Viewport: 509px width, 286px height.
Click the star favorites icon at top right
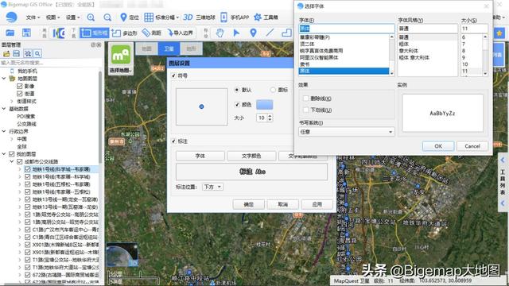(x=499, y=33)
